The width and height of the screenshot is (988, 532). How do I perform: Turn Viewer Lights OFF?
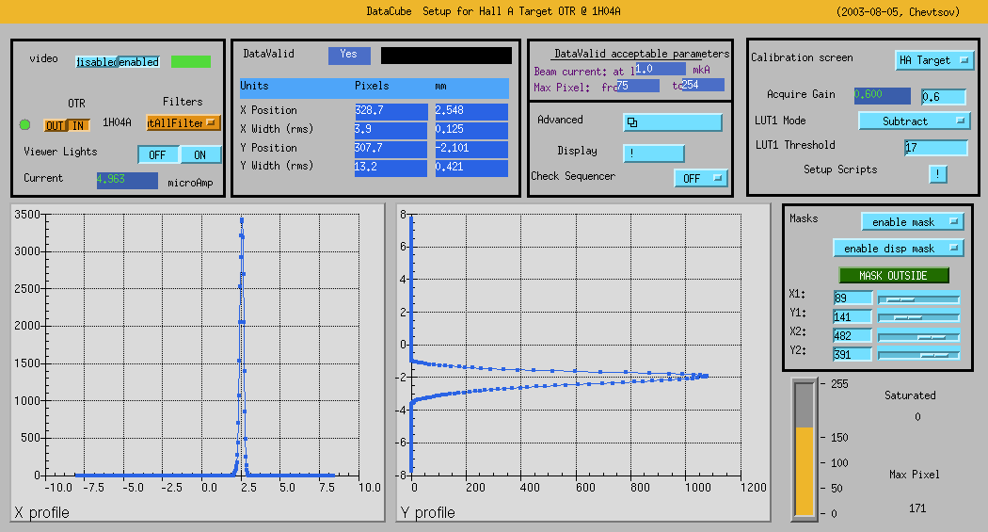[158, 155]
